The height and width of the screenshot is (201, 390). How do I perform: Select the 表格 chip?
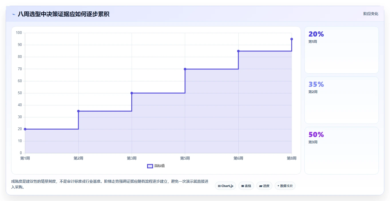[246, 186]
